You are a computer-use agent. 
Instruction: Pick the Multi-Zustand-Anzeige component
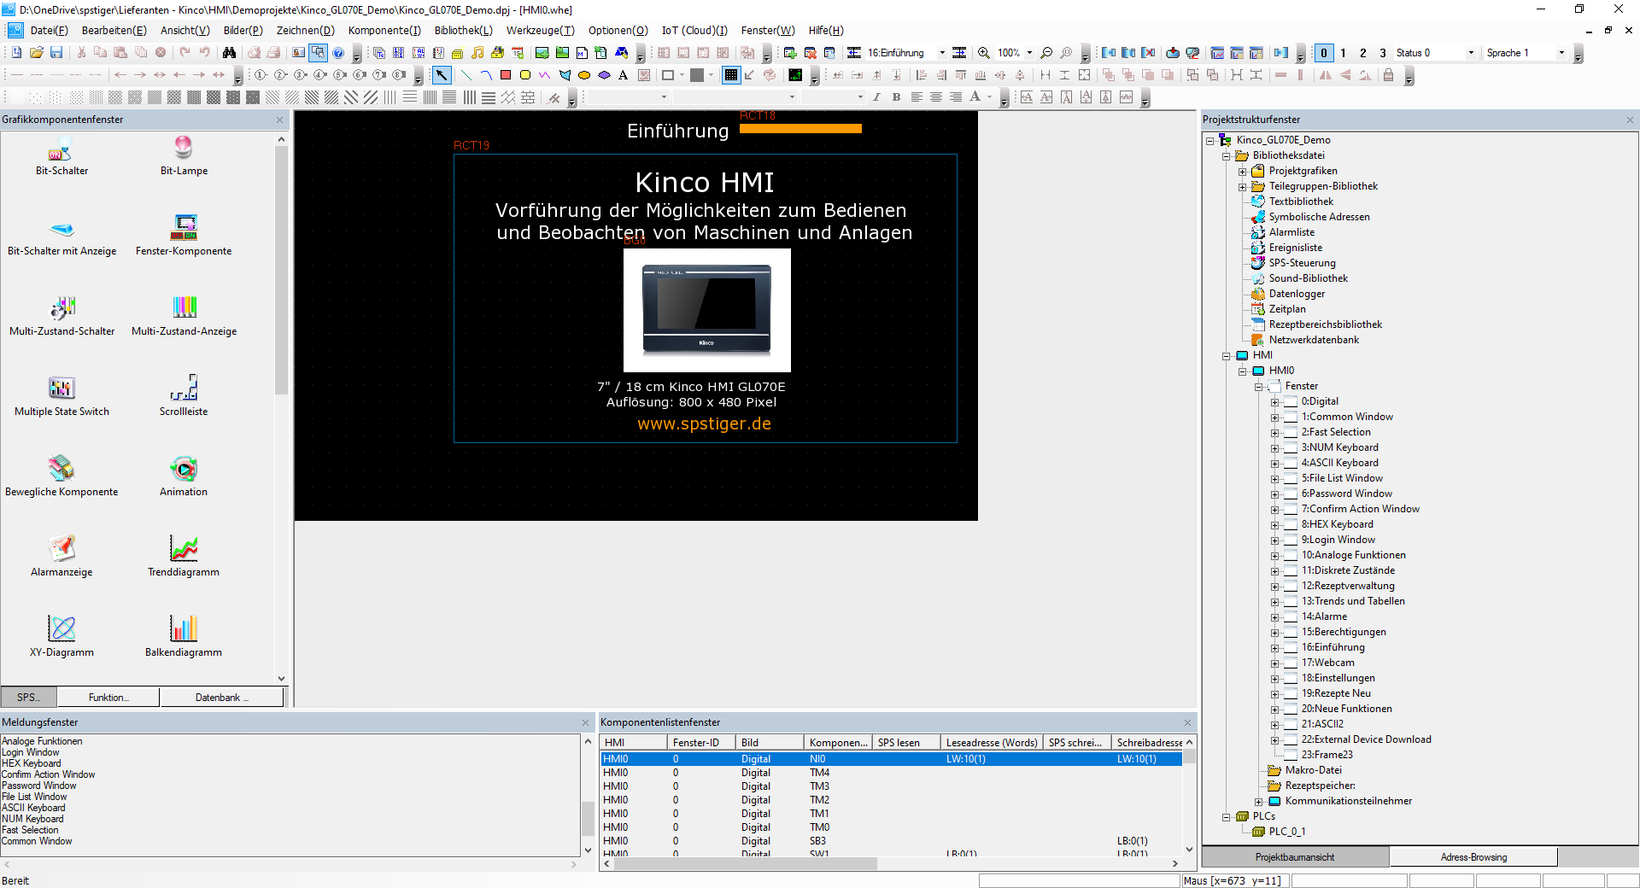(x=184, y=317)
